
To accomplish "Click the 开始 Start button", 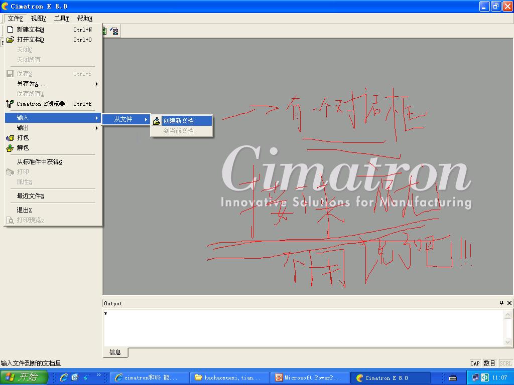I will (24, 377).
